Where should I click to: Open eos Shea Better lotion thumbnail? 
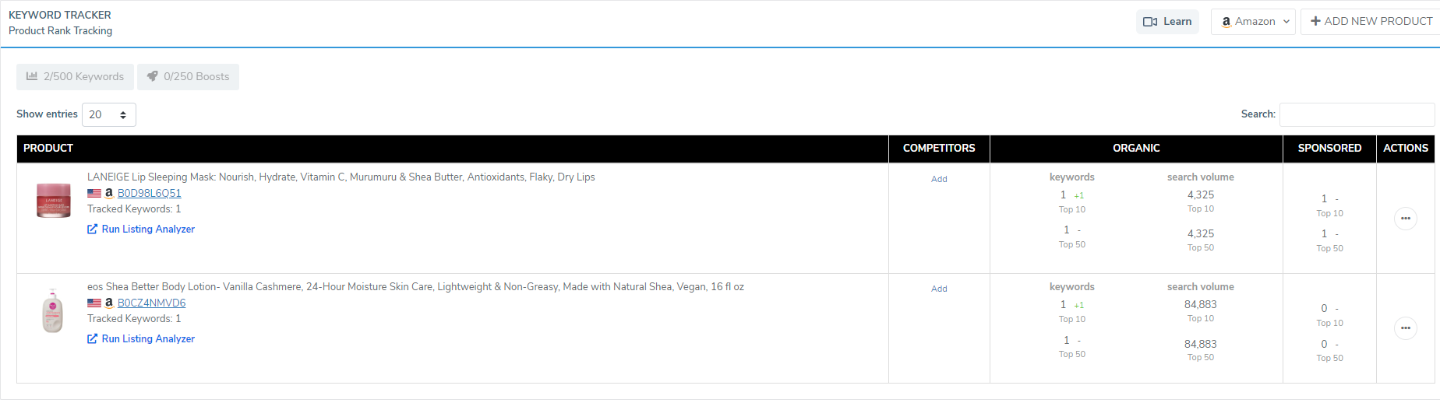[53, 310]
